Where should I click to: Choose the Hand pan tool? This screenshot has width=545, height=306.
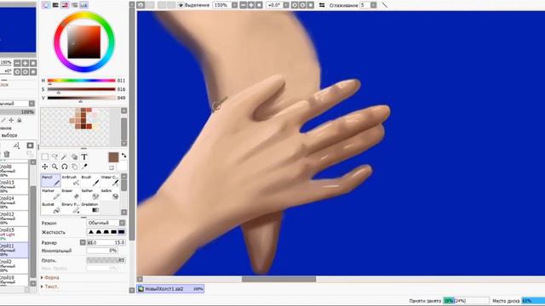tap(74, 167)
